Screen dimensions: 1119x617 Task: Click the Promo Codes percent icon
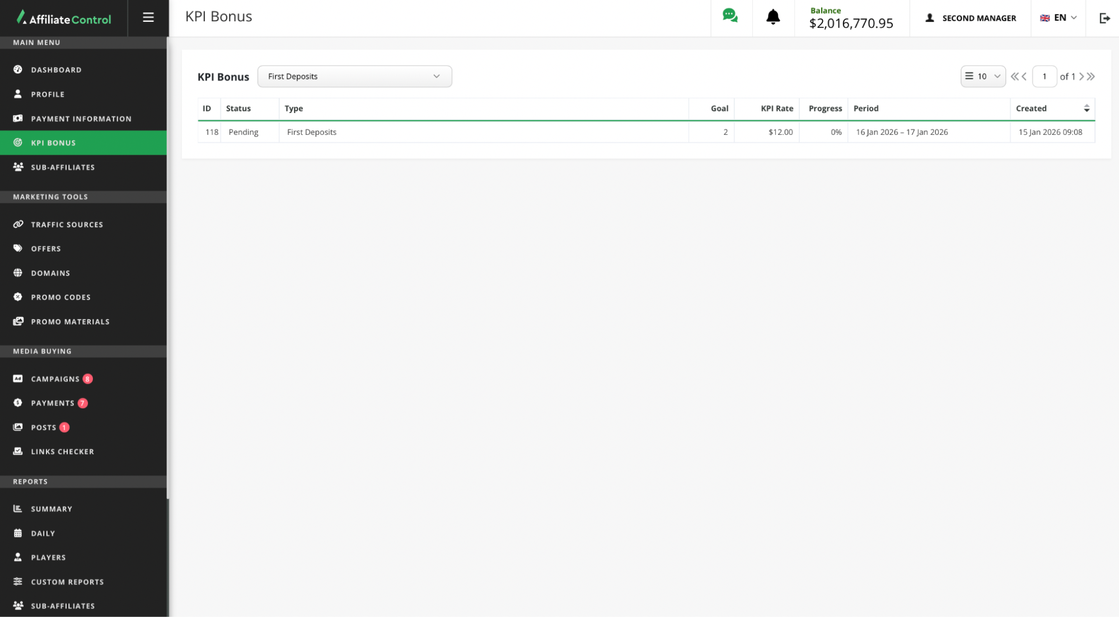click(18, 297)
